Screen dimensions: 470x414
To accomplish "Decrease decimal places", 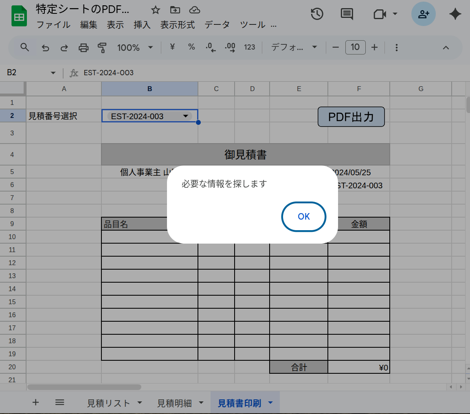I will 211,47.
